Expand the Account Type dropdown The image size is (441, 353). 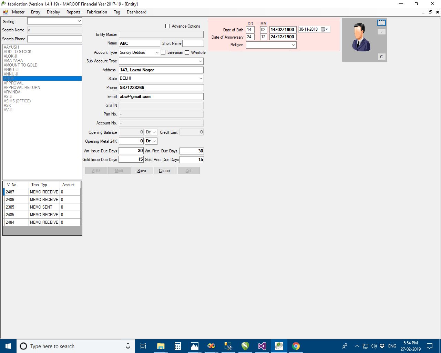click(x=157, y=52)
